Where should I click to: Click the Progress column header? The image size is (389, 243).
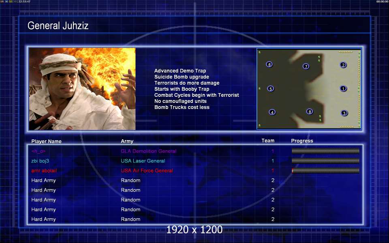coord(302,141)
